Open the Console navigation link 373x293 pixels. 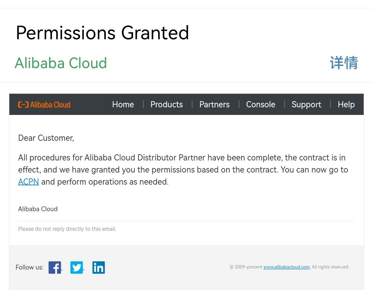(260, 105)
